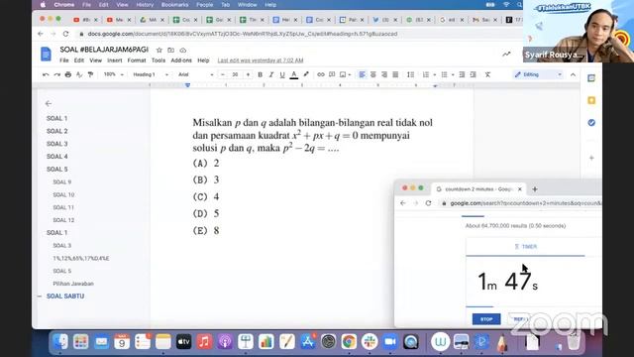Screen dimensions: 634x357
Task: Expand the bulleted list options arrow
Action: (x=453, y=75)
